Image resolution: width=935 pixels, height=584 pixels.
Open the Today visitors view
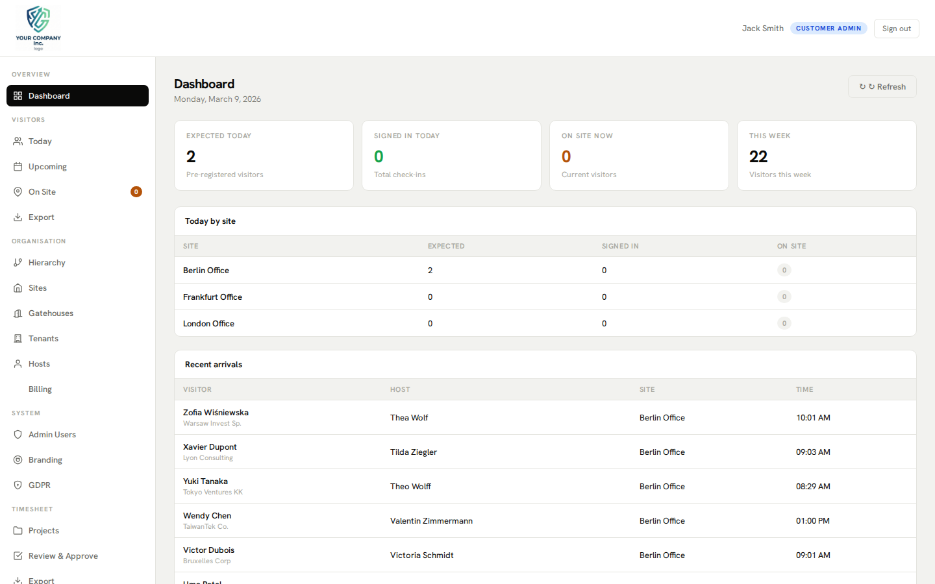pyautogui.click(x=40, y=141)
